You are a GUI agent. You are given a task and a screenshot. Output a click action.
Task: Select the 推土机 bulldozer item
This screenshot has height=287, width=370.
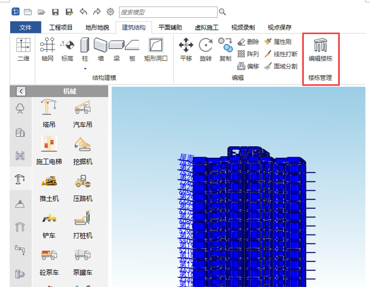(x=49, y=188)
